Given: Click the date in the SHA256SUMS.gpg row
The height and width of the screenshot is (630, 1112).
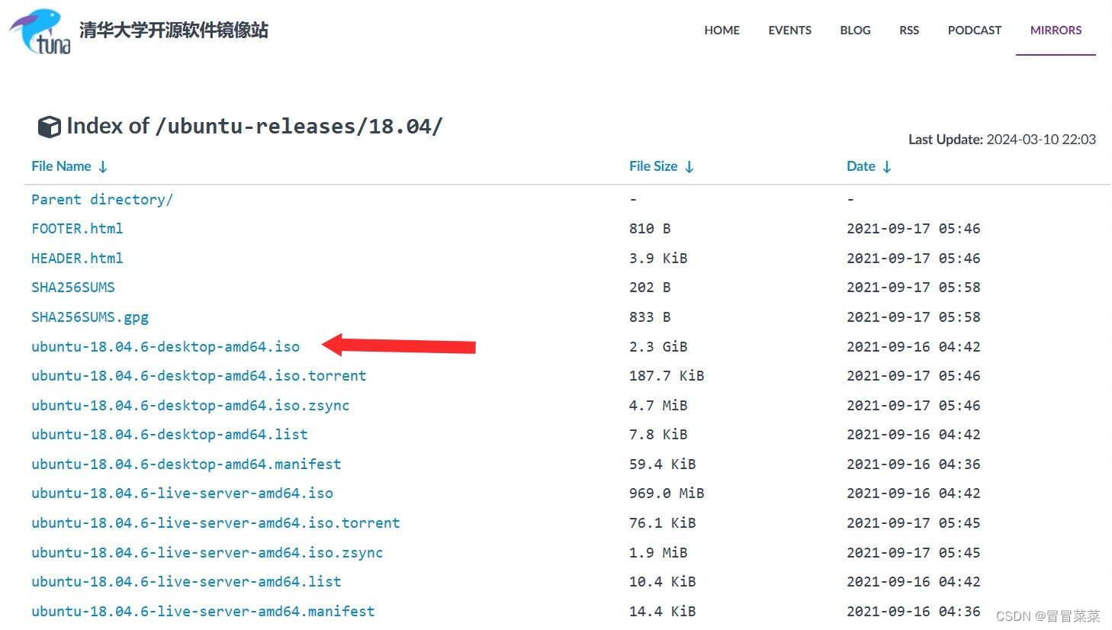Looking at the screenshot, I should coord(914,317).
